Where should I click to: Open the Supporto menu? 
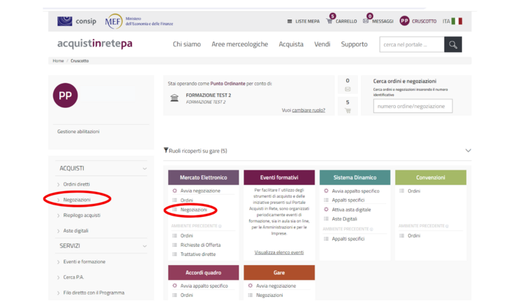[354, 44]
